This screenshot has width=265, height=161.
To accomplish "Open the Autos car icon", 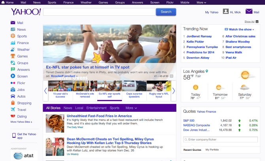I will click(x=13, y=96).
